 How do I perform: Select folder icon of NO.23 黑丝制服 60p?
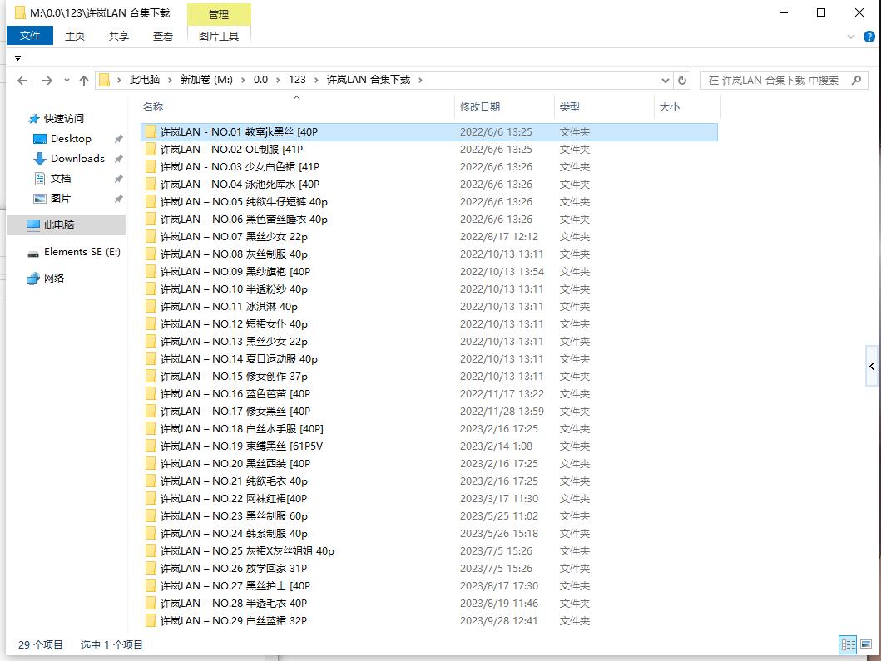(151, 516)
